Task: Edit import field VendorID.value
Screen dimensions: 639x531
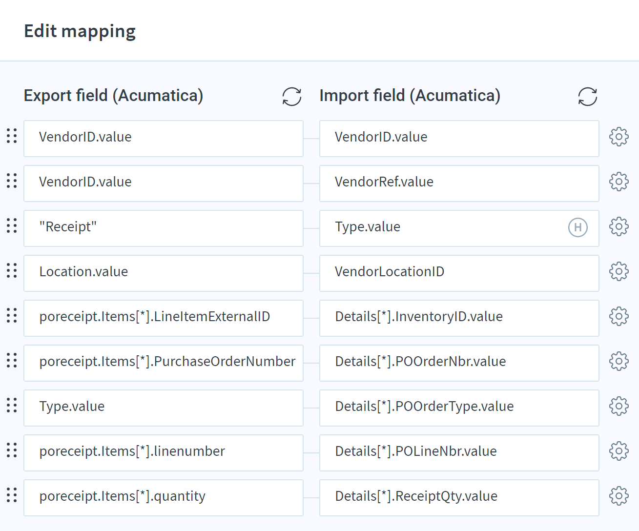Action: pyautogui.click(x=459, y=139)
